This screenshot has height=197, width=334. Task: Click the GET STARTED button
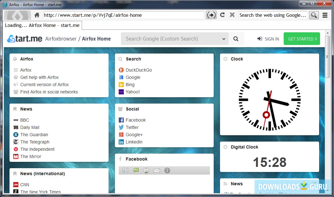point(302,39)
